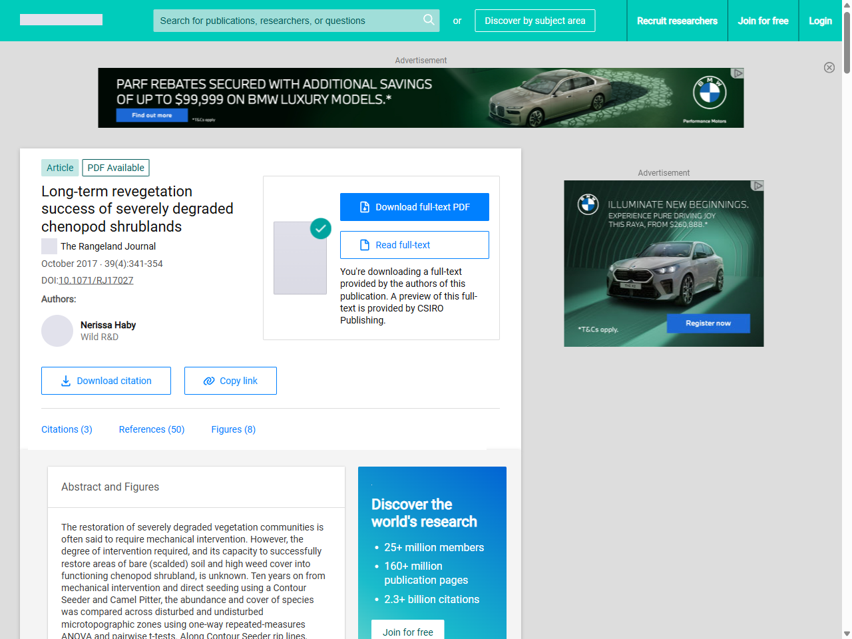Image resolution: width=852 pixels, height=639 pixels.
Task: Click Download full-text PDF button
Action: [414, 207]
